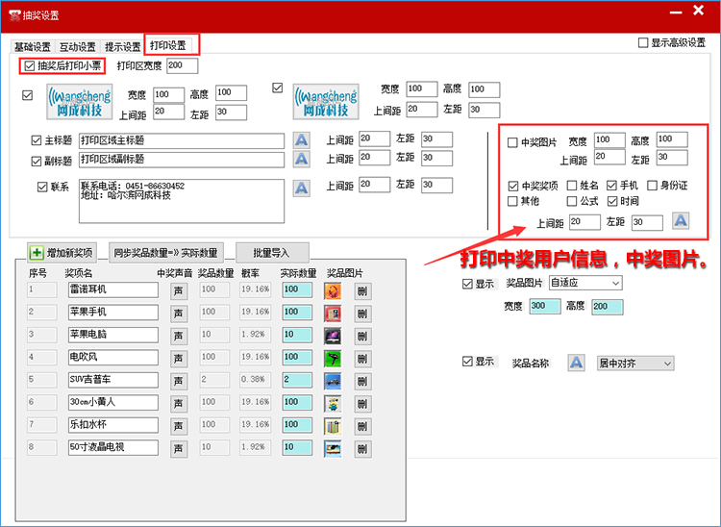The width and height of the screenshot is (721, 527).
Task: Click the font icon beside the 联系 text box
Action: click(x=302, y=187)
